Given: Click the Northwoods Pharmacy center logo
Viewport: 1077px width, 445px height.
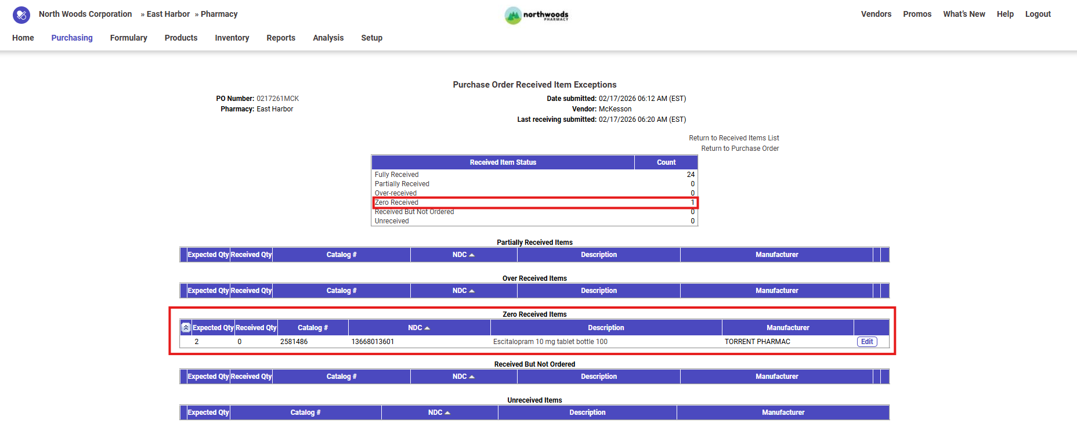Looking at the screenshot, I should 536,15.
